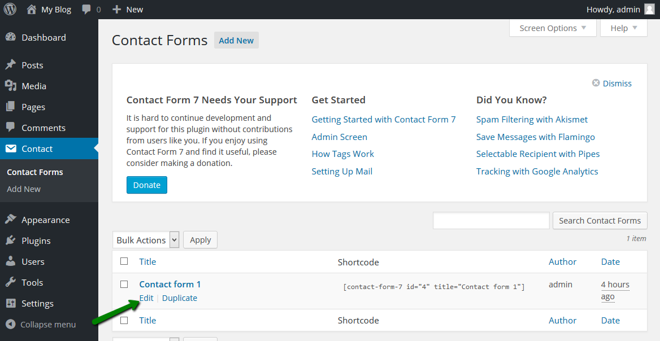
Task: Expand the Help panel
Action: coord(624,28)
